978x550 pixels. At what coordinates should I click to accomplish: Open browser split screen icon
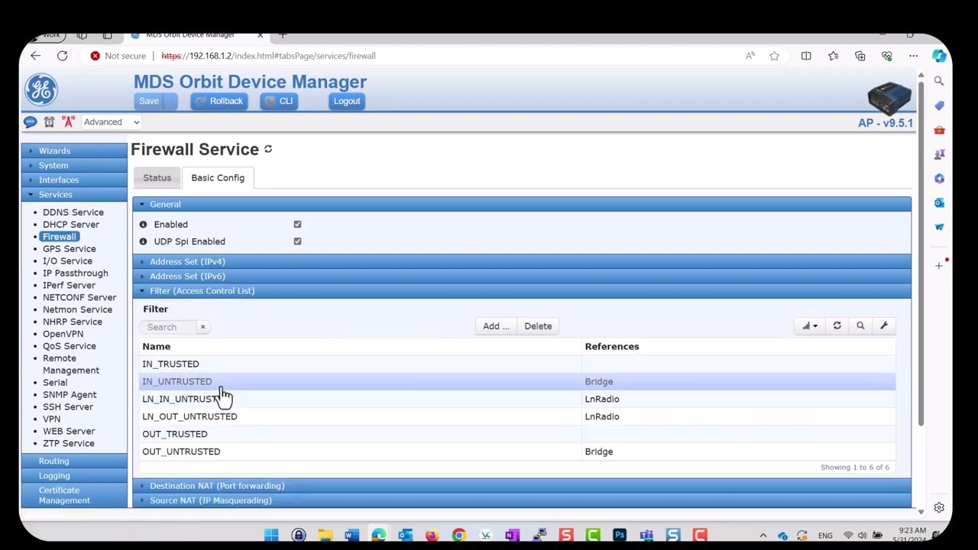(806, 56)
